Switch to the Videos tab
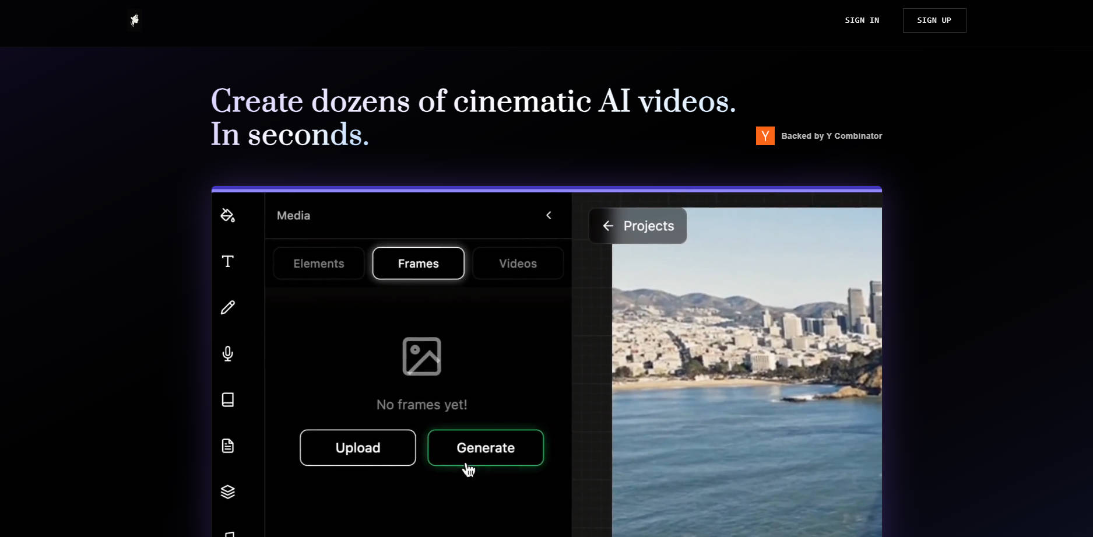 click(x=518, y=264)
